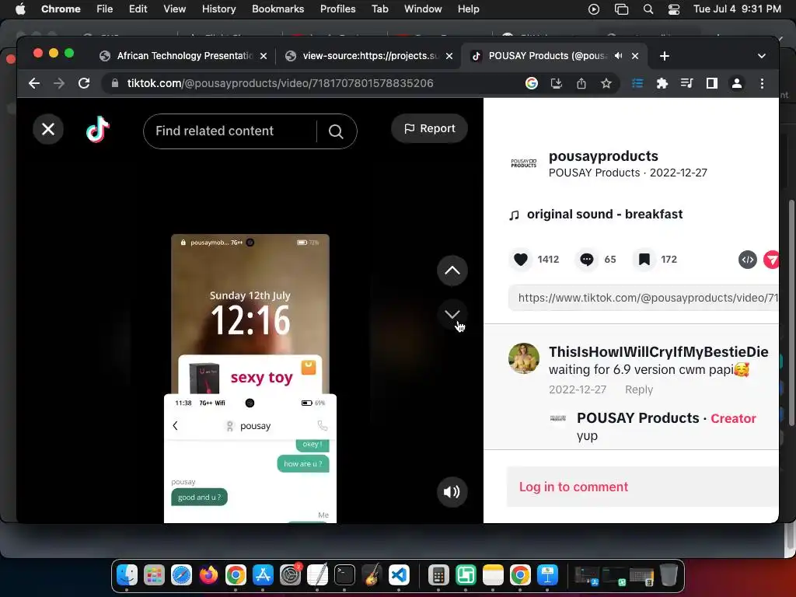Image resolution: width=796 pixels, height=597 pixels.
Task: Click the video URL copy-link field
Action: (x=643, y=298)
